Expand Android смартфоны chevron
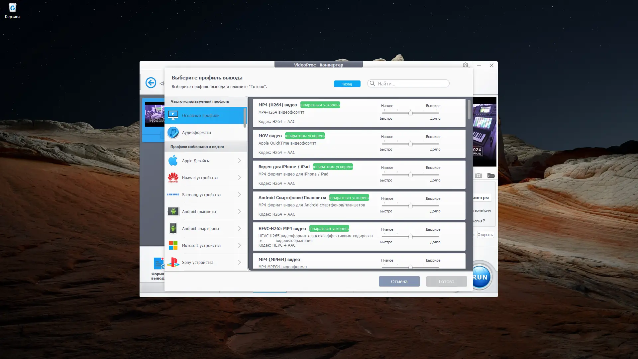This screenshot has width=638, height=359. pyautogui.click(x=239, y=228)
